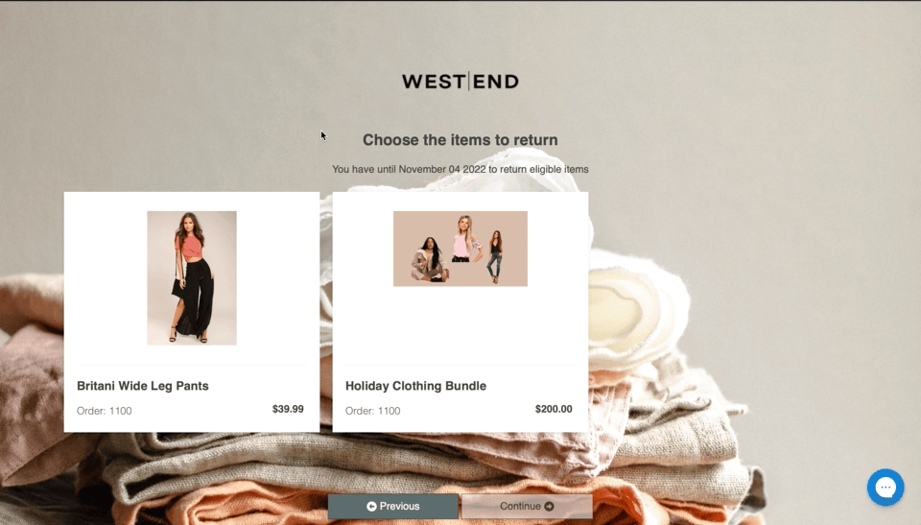Click the Britani Wide Leg Pants title
921x525 pixels.
(x=143, y=386)
